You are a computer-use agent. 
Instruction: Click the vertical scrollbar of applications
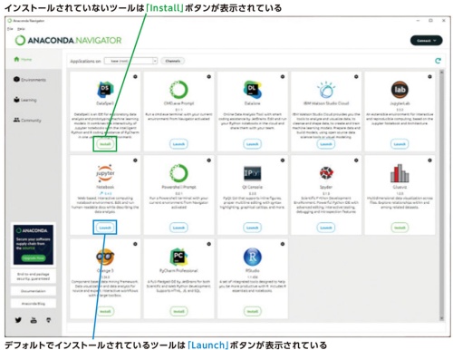(x=441, y=195)
